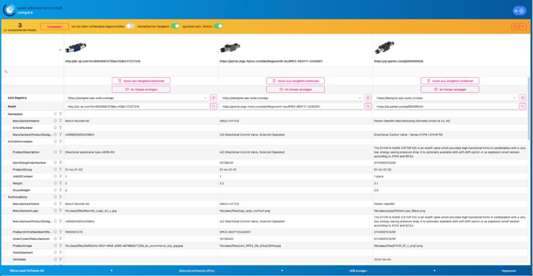Screen dimensions: 533x276
Task: Click 'file:/aasx/files/logo_argo_hythos1.png' cell
Action: pos(245,211)
